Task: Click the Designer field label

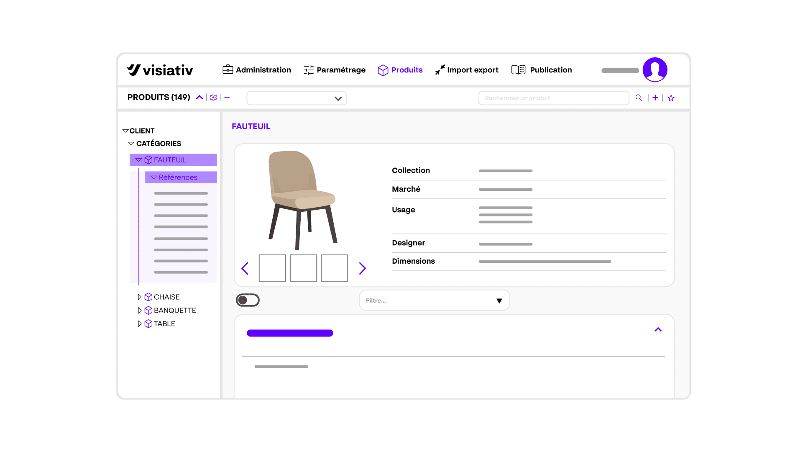Action: pyautogui.click(x=408, y=243)
